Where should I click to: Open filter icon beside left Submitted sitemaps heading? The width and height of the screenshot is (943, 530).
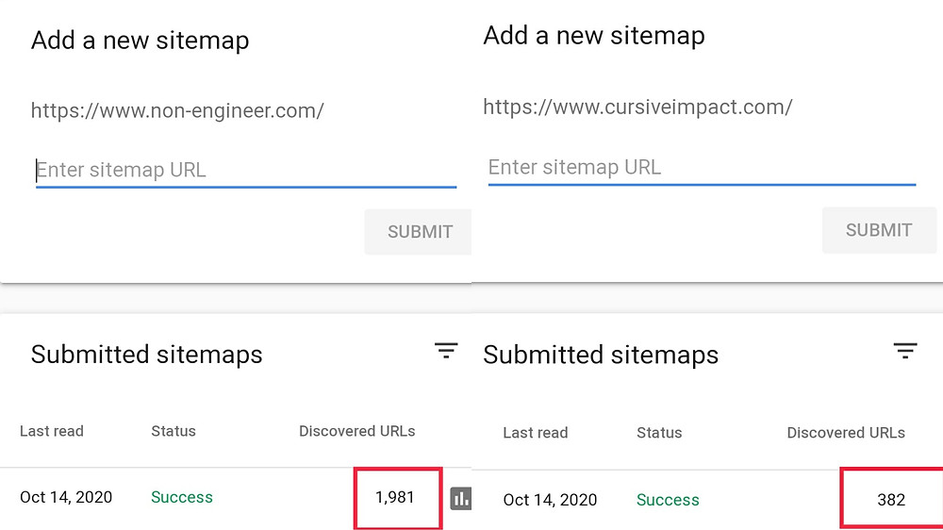446,351
